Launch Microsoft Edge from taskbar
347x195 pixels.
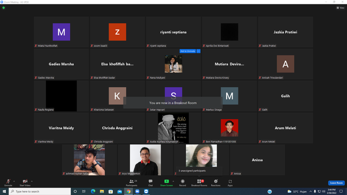point(93,191)
